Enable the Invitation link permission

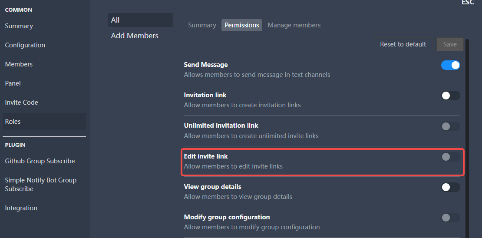coord(451,96)
